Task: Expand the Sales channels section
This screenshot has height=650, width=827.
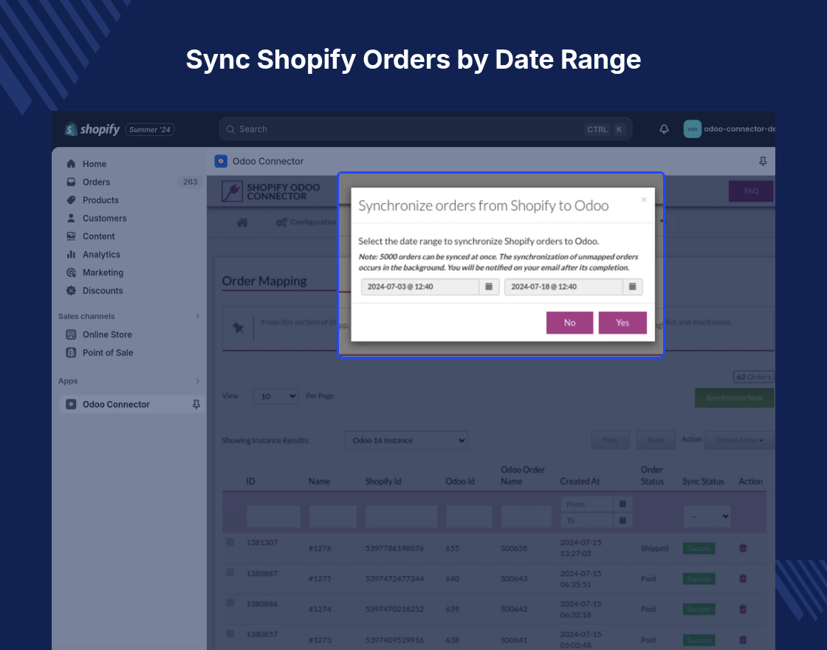Action: click(198, 316)
